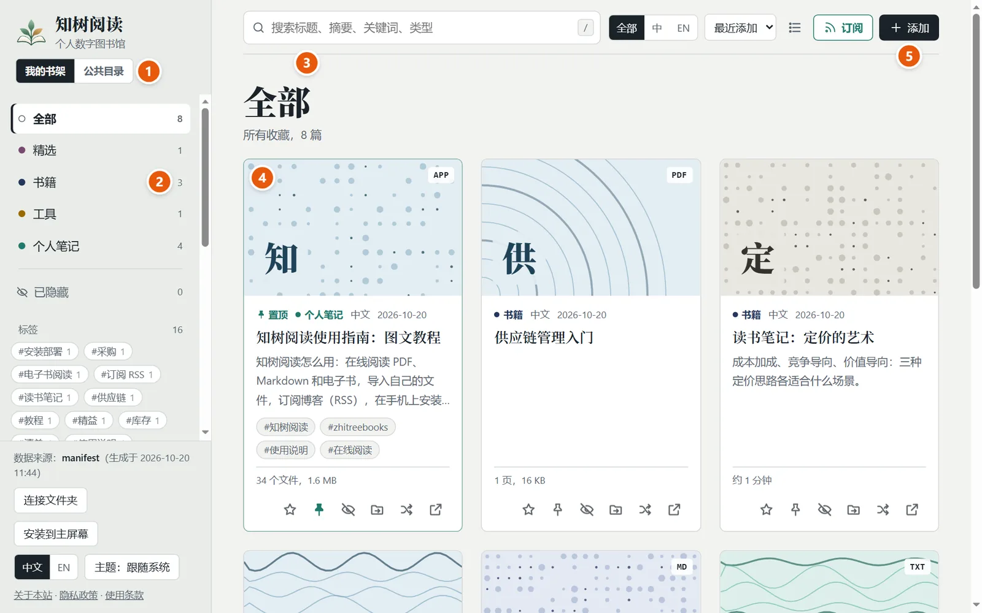The image size is (982, 613).
Task: Set interface language to 中文
Action: [x=32, y=568]
